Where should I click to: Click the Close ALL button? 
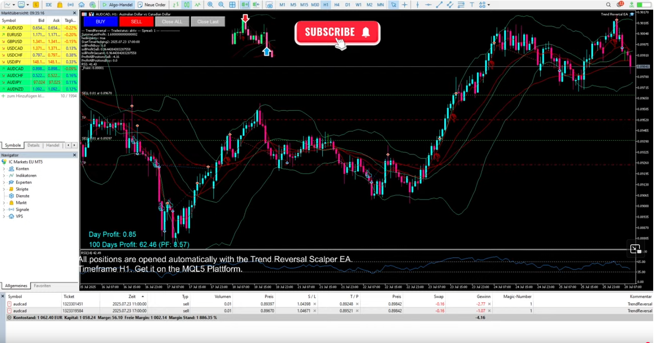pyautogui.click(x=172, y=21)
